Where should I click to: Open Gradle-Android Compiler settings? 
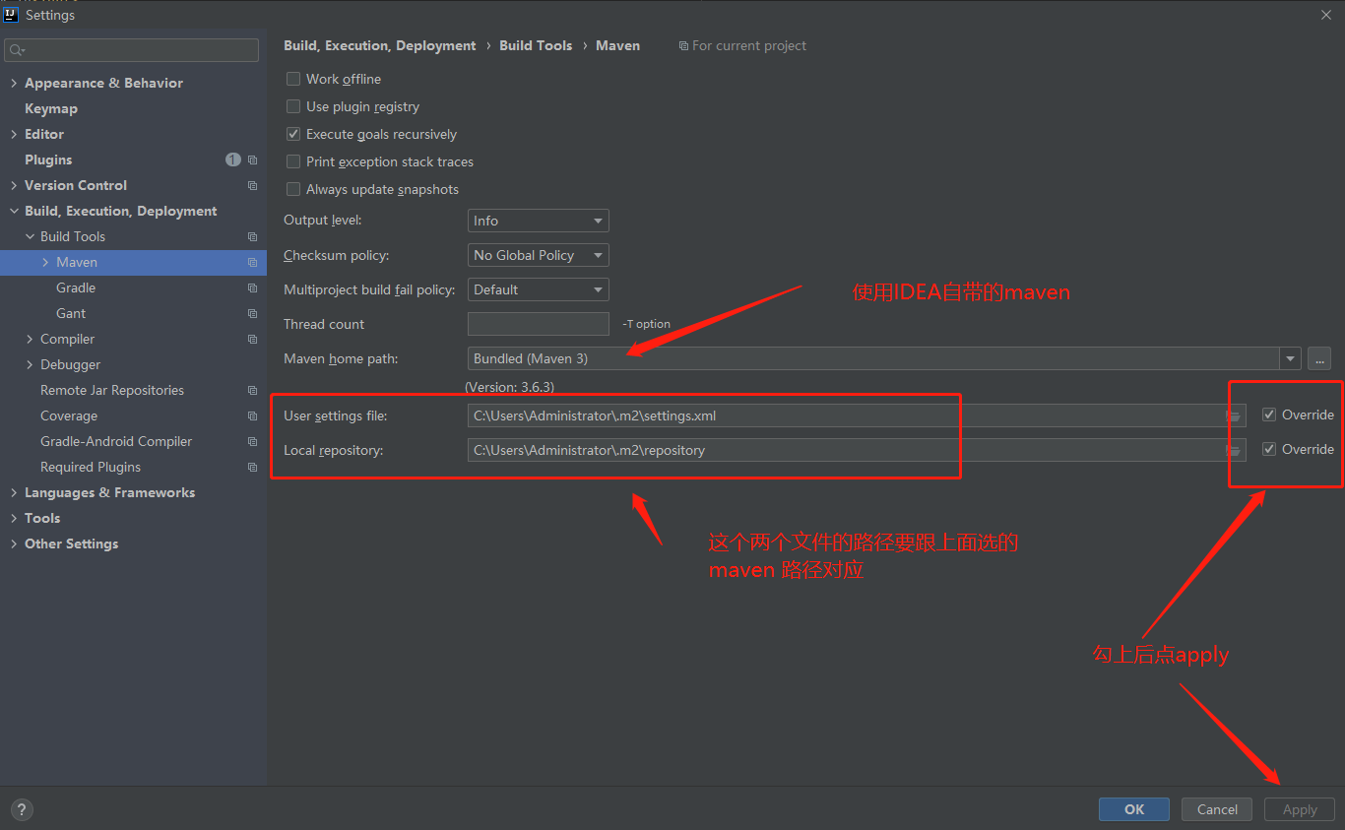tap(116, 441)
